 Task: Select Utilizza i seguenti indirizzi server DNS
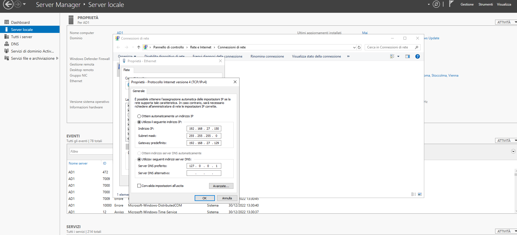[x=139, y=159]
